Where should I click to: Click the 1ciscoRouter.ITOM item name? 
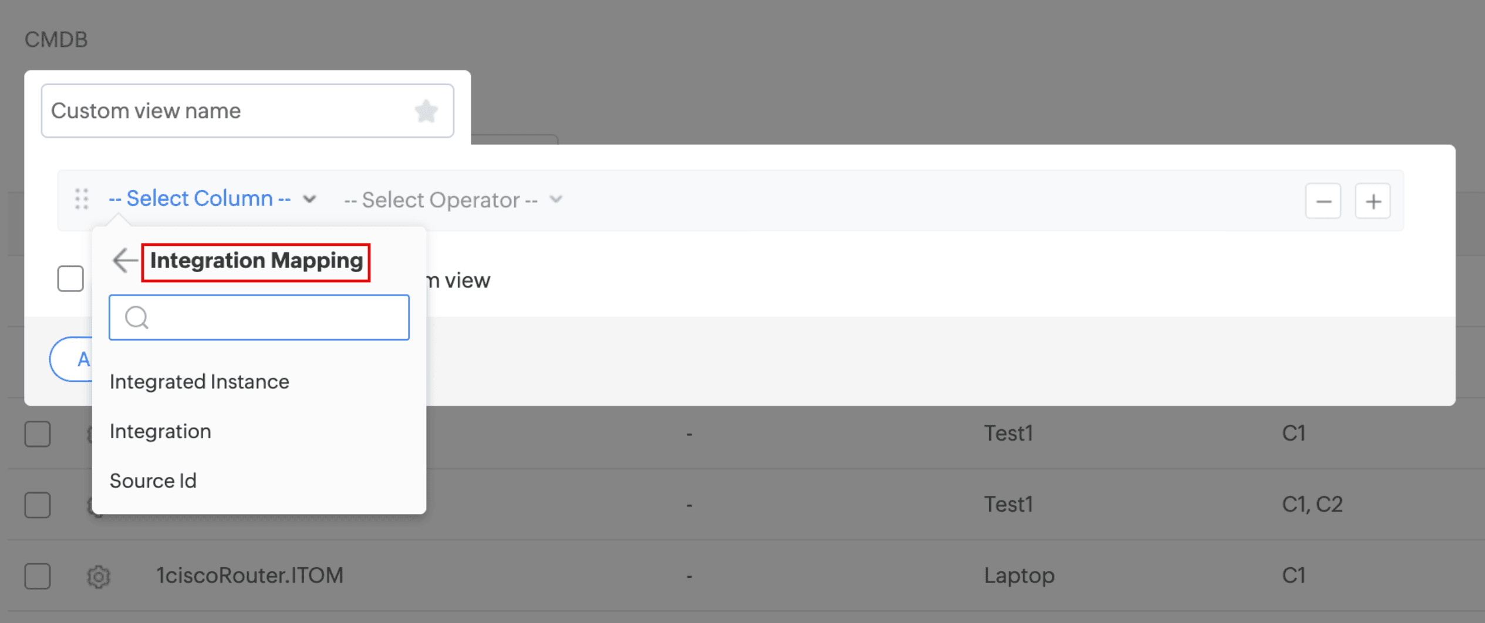[x=249, y=575]
